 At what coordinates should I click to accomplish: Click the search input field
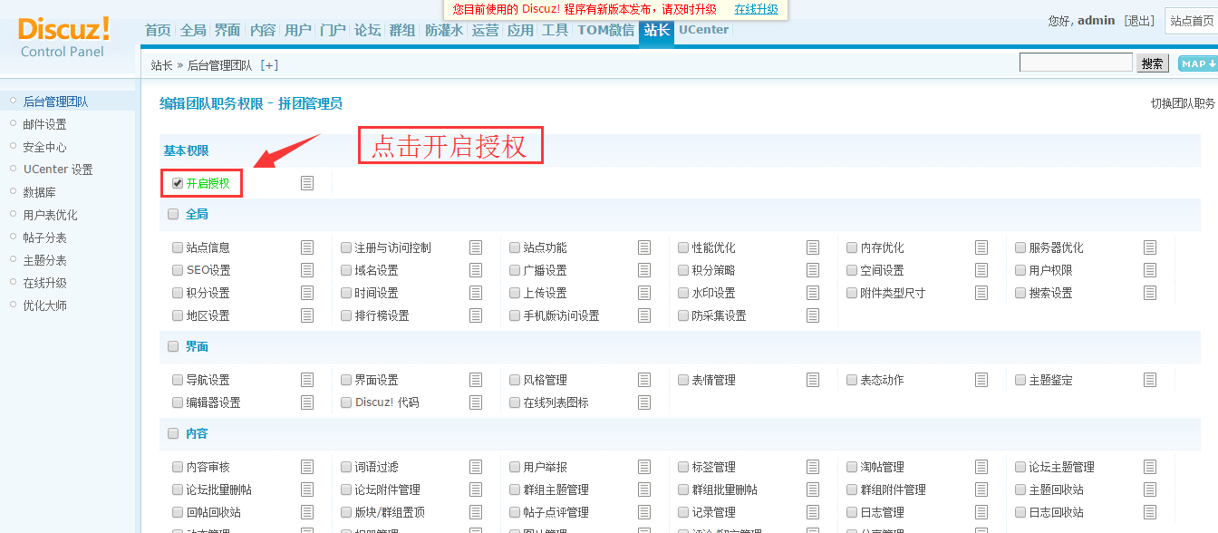click(x=1076, y=63)
